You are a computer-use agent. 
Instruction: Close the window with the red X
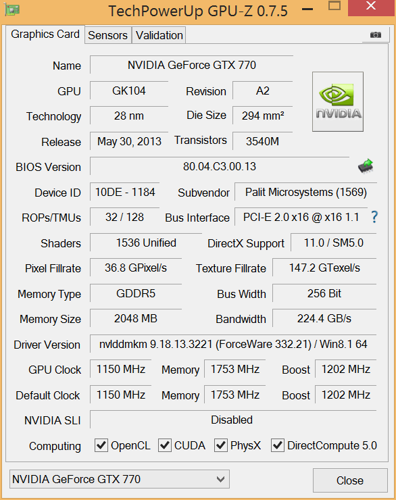372,7
